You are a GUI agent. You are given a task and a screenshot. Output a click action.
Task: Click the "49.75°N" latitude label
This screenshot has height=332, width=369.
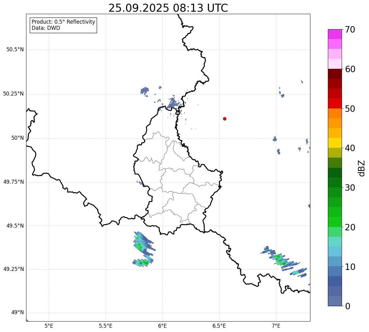pyautogui.click(x=13, y=182)
